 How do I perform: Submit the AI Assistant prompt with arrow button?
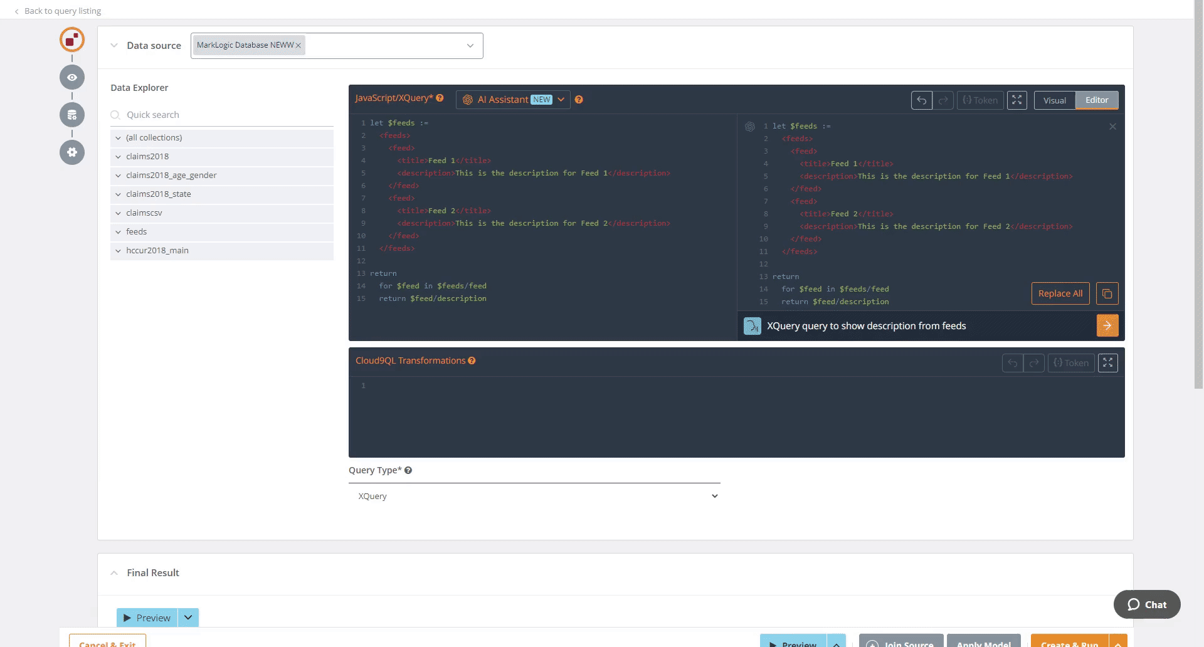(x=1107, y=325)
